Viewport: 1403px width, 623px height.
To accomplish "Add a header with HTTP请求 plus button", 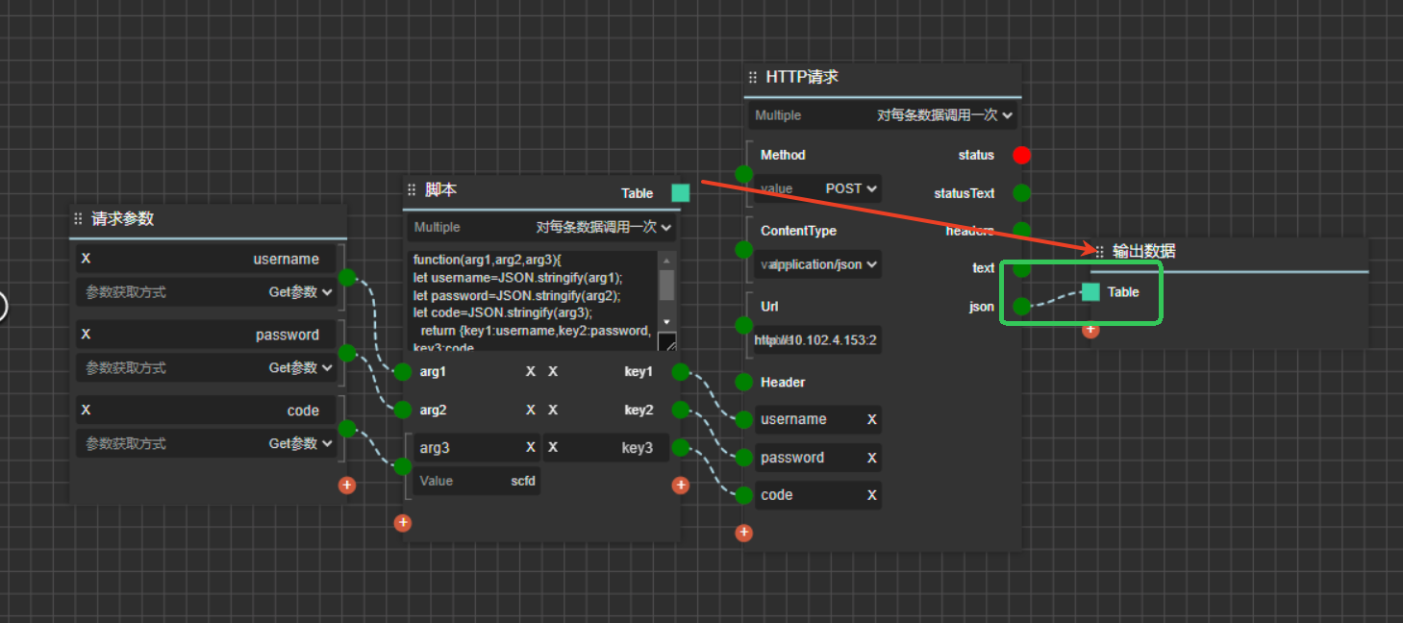I will pos(743,533).
